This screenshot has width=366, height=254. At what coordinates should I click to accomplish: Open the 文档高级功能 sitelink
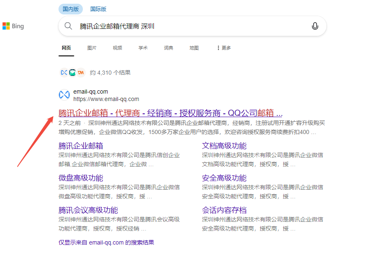tap(224, 146)
